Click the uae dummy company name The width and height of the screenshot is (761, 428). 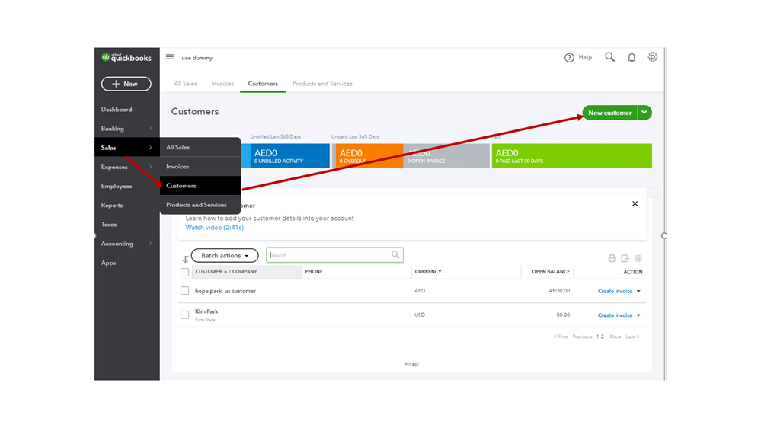(197, 58)
